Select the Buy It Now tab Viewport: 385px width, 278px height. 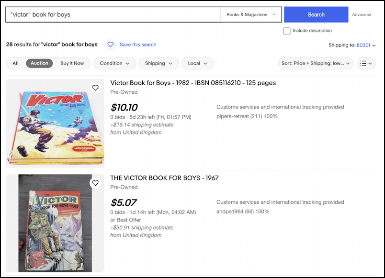(72, 63)
